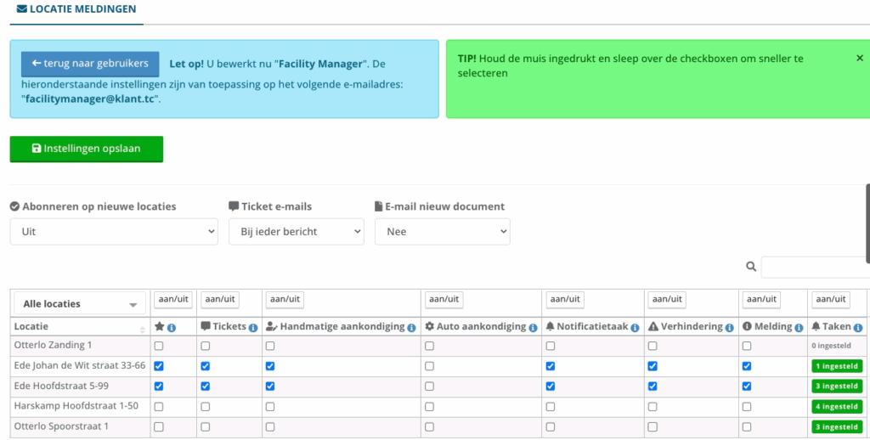Click the info icon beside Auto aankondiging

tap(533, 327)
